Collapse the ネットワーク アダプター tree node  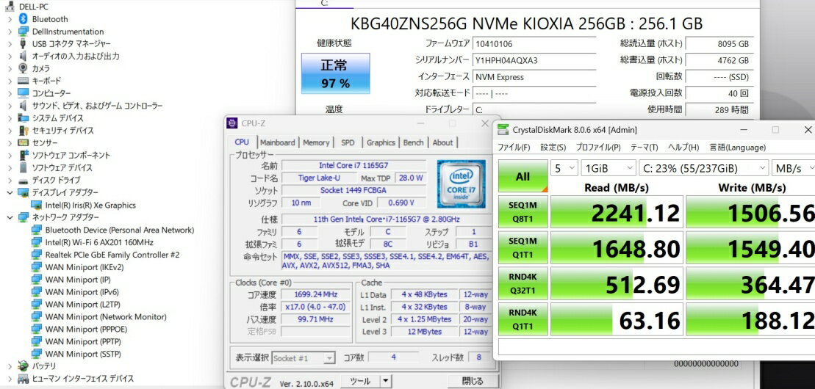point(10,217)
